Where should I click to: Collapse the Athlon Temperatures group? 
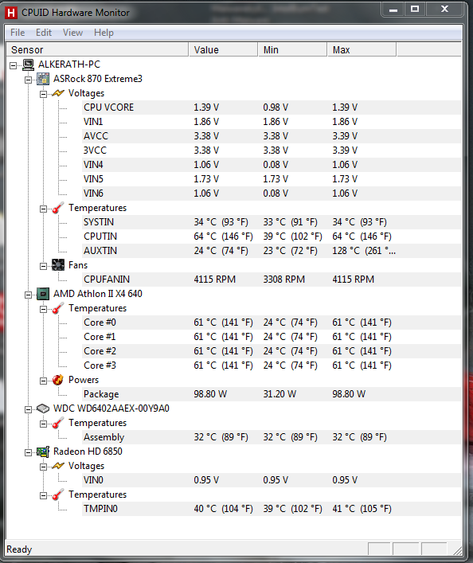click(x=43, y=309)
